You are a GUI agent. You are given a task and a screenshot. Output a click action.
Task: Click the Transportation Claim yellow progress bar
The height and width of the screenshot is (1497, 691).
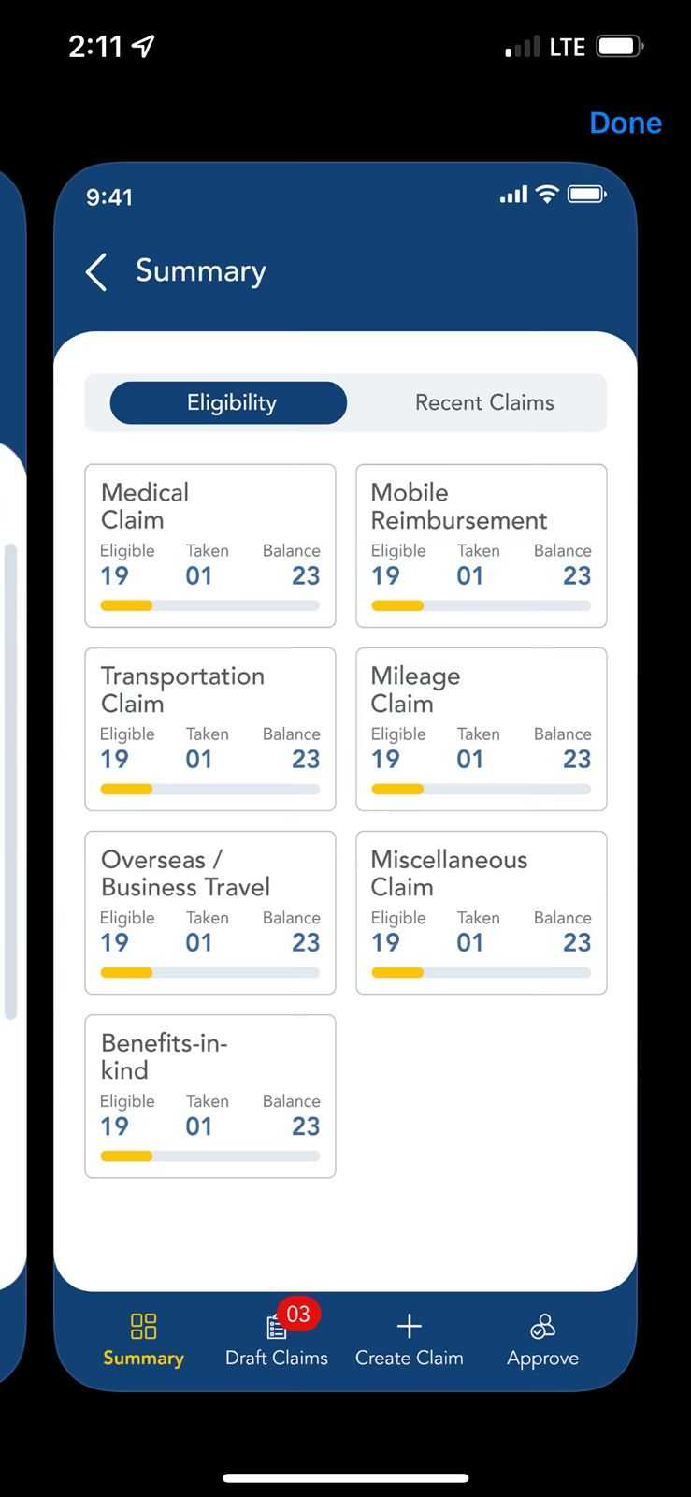click(x=127, y=789)
